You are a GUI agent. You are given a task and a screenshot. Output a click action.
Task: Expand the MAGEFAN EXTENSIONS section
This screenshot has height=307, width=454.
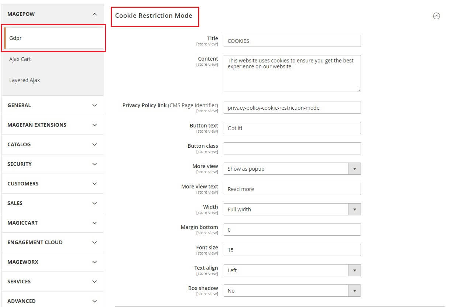click(52, 125)
